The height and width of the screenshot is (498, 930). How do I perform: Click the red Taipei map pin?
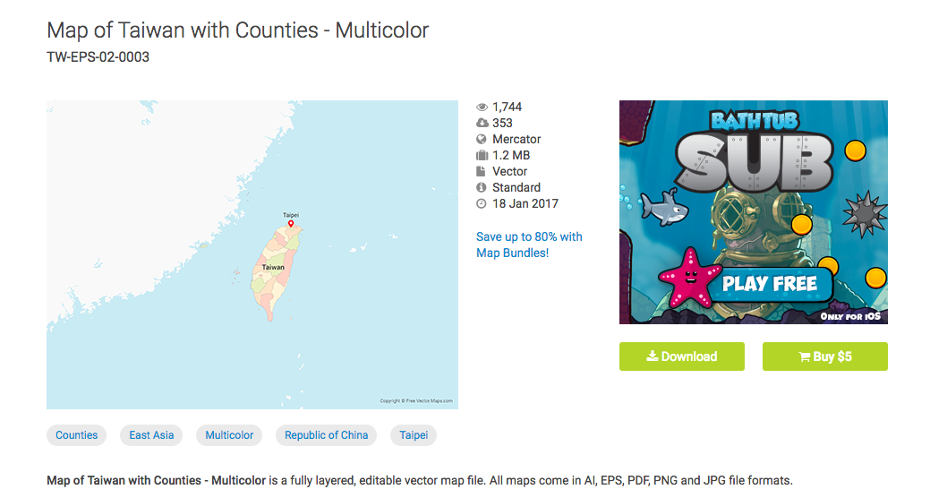click(291, 224)
